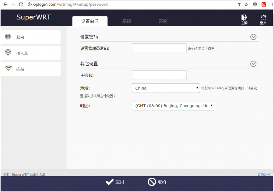Click the 其它设置 section heading
This screenshot has height=192, width=274.
click(x=89, y=64)
